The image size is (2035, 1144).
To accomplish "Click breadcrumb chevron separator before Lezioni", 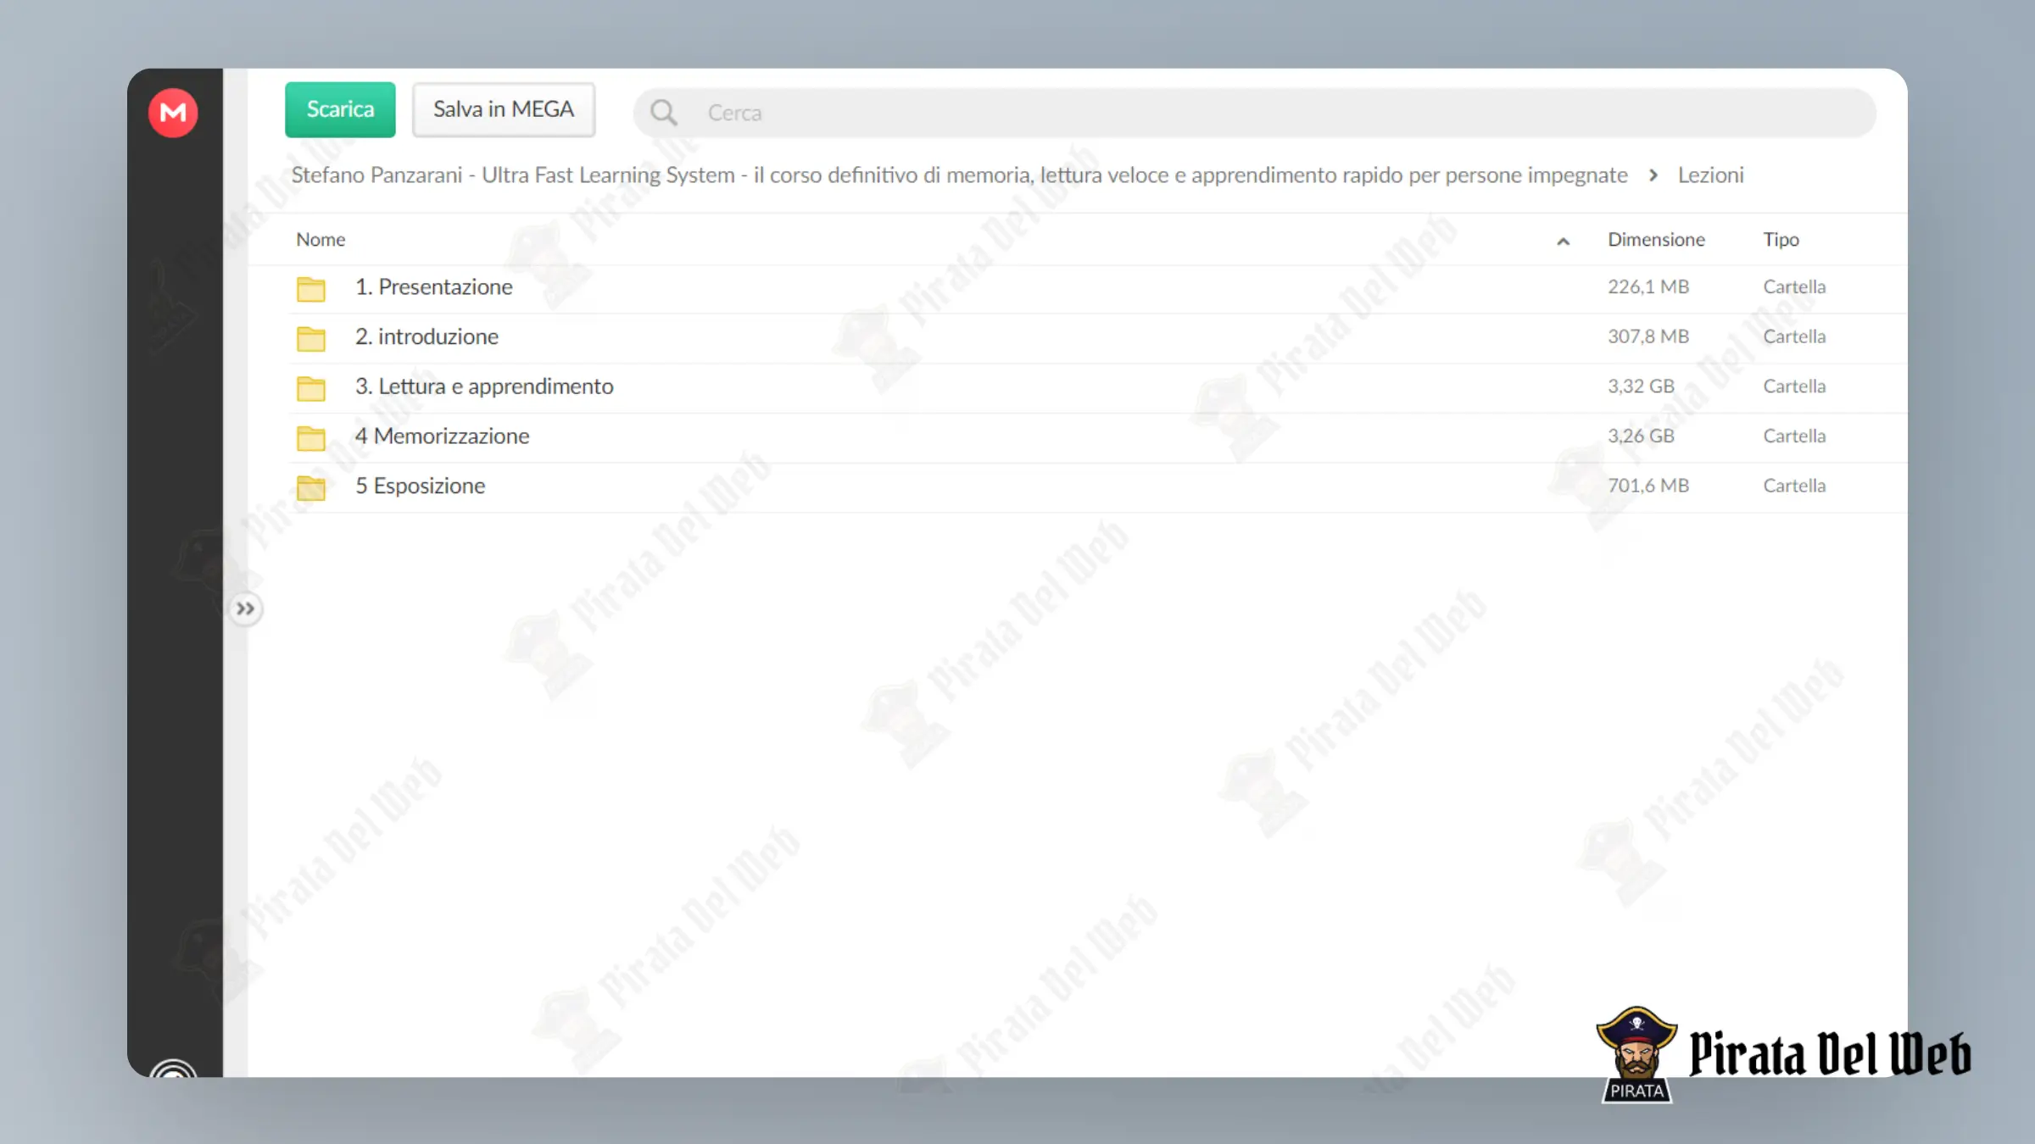I will click(1653, 175).
